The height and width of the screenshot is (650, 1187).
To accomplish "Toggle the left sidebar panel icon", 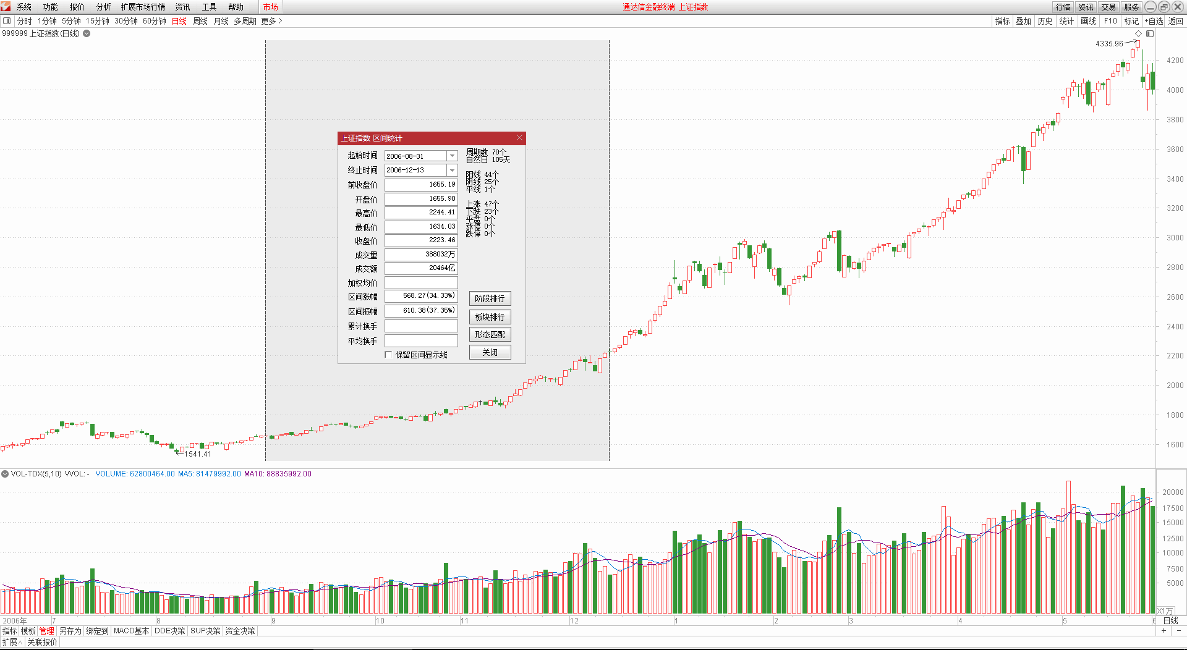I will click(x=7, y=21).
